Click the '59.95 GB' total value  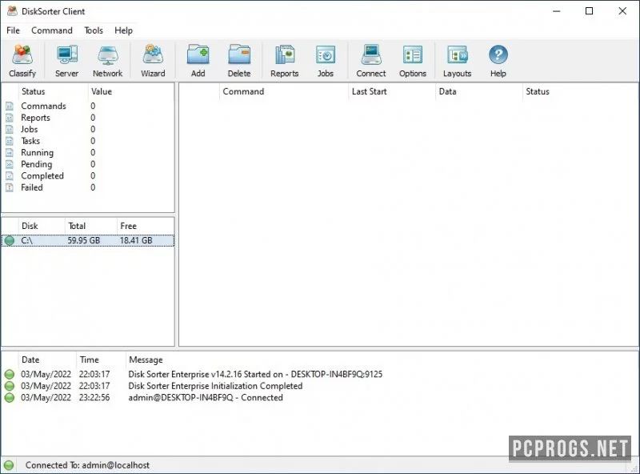click(x=84, y=241)
